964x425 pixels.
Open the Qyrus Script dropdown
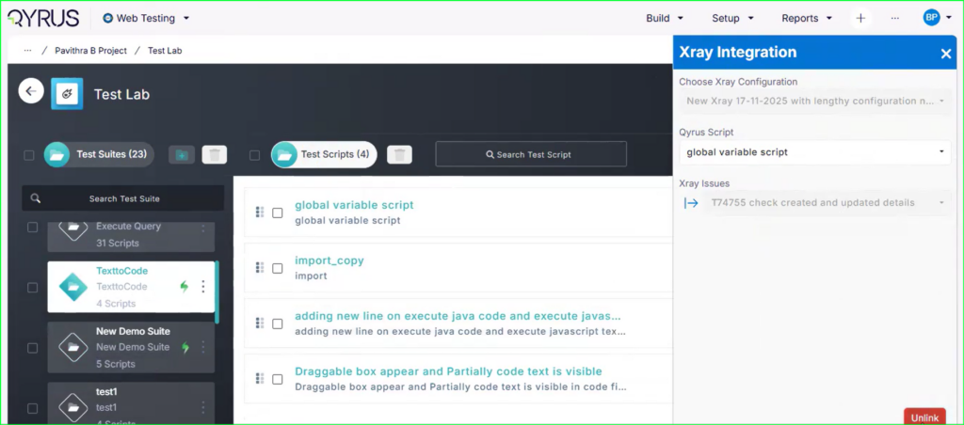814,151
